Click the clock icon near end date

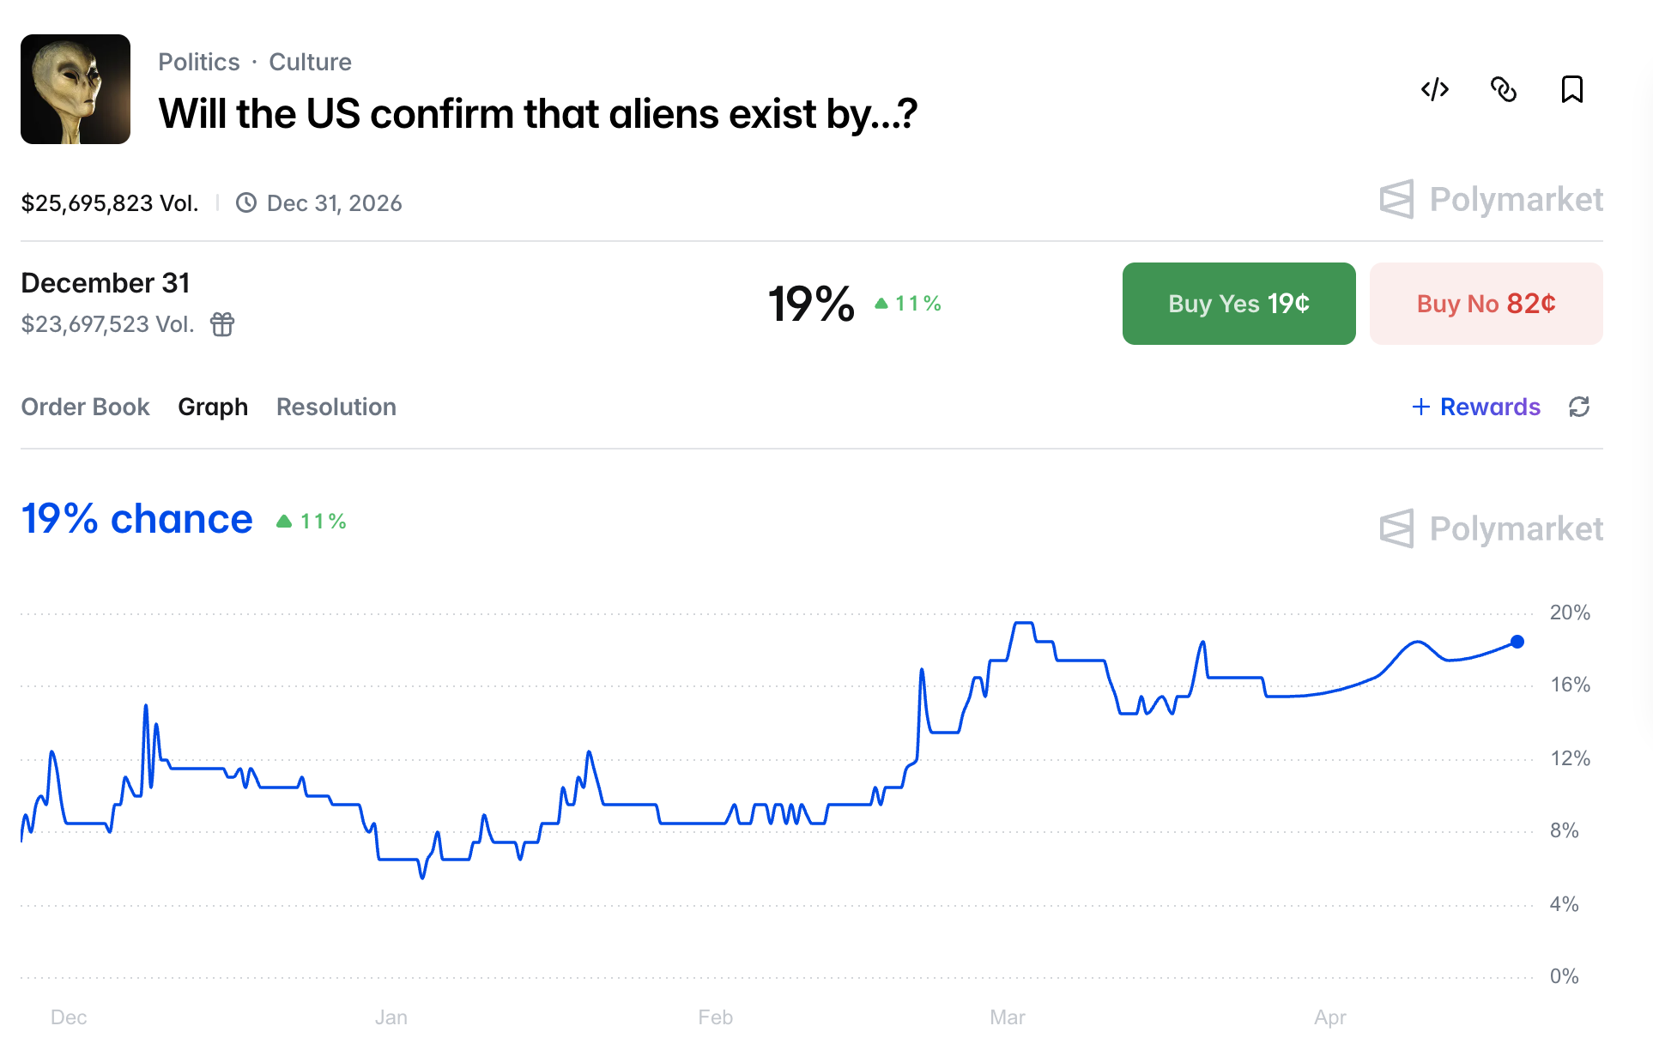[246, 203]
